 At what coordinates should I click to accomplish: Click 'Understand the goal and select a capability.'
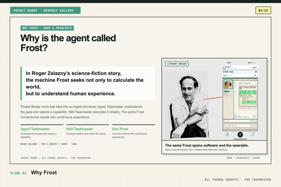tap(38, 135)
